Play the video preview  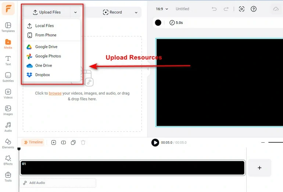pos(155,142)
